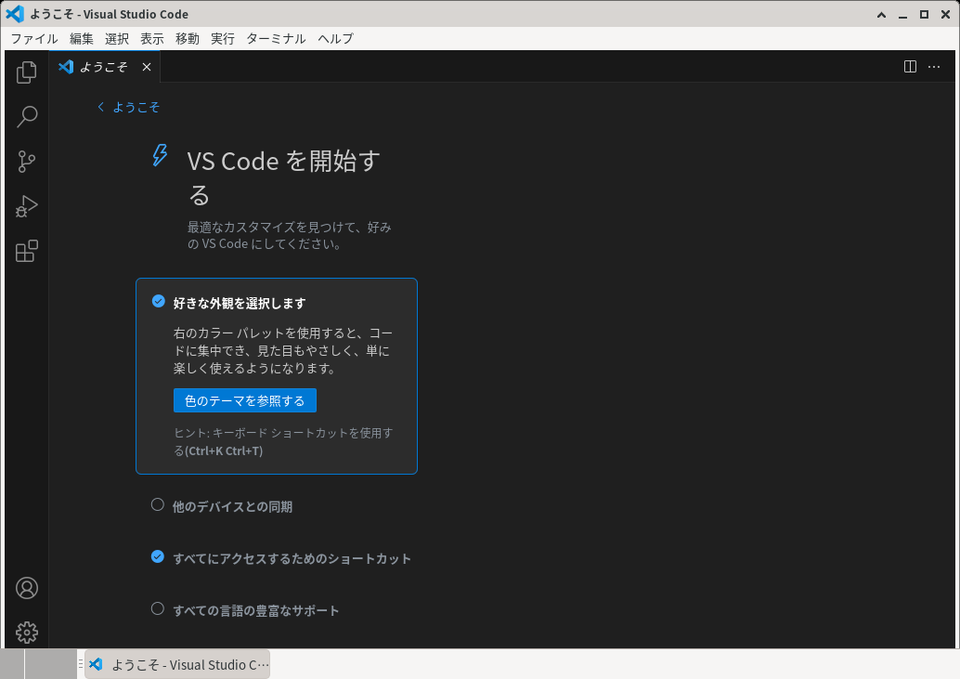
Task: Open the Search view in the activity bar
Action: coord(26,116)
